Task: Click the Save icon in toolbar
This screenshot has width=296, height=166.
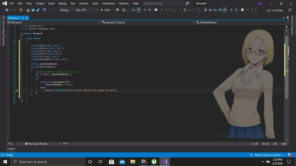Action: pos(33,10)
